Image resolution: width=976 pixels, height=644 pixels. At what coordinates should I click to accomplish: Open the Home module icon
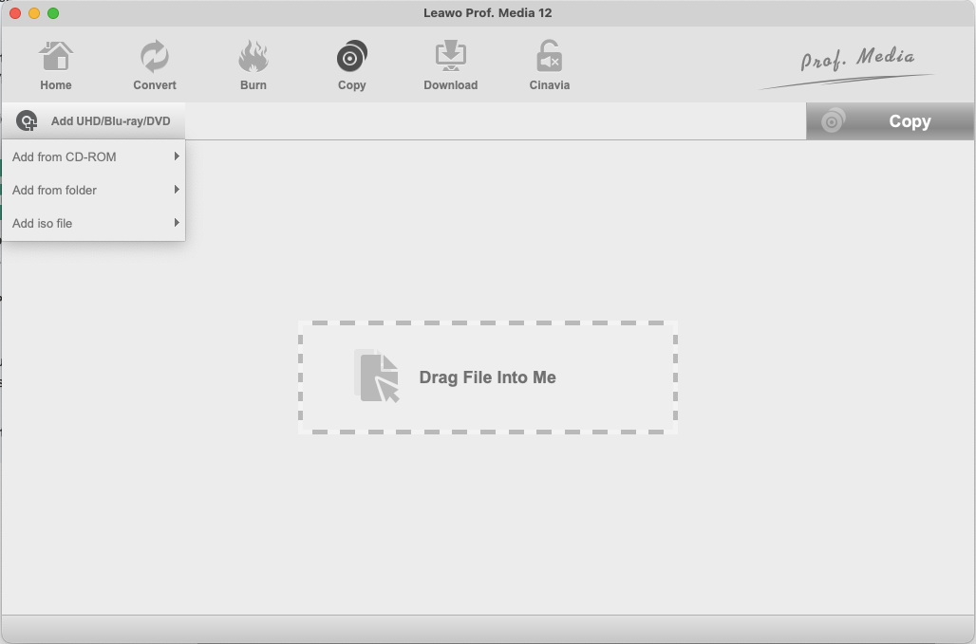coord(56,56)
